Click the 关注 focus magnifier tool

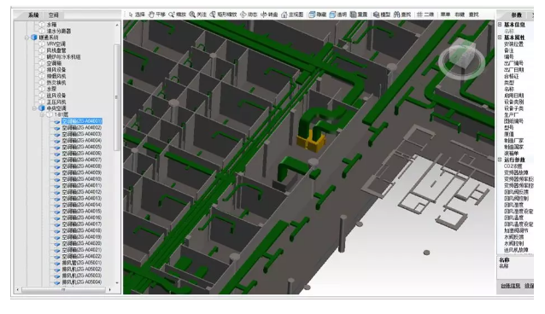click(x=198, y=15)
